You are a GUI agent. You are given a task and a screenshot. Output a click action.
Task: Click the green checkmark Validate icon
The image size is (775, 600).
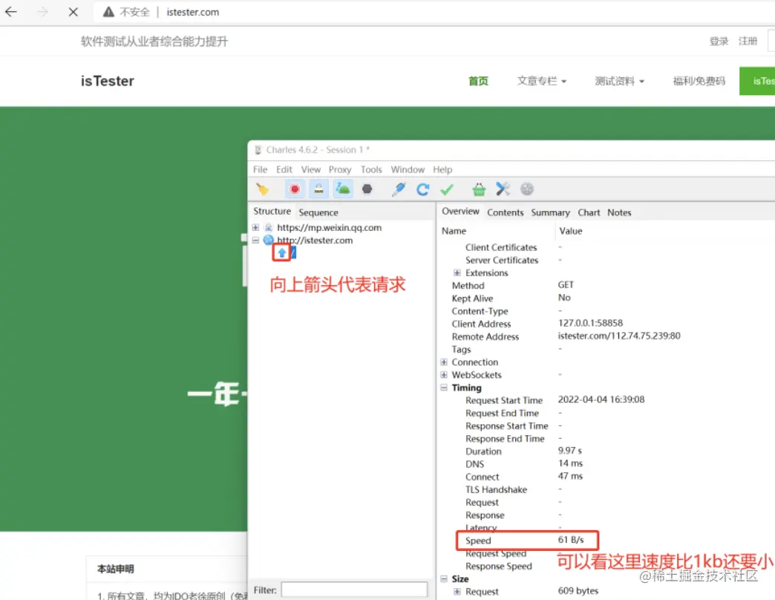coord(447,189)
